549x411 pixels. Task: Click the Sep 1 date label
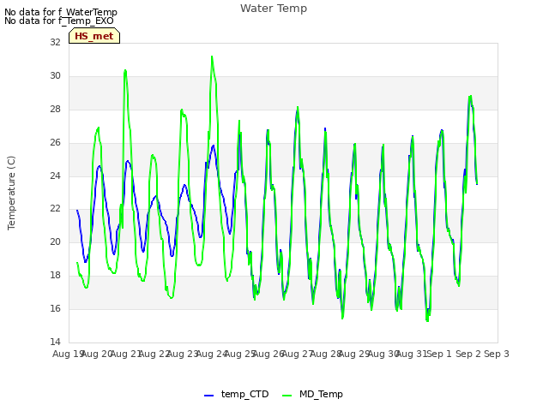click(x=440, y=354)
